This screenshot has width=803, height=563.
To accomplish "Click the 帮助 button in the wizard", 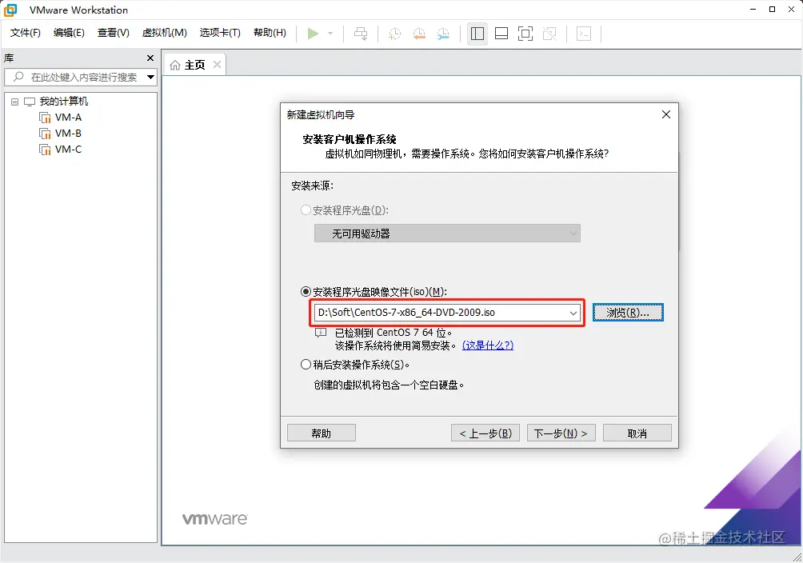I will [321, 433].
